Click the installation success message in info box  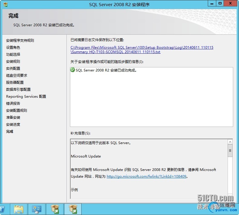click(106, 70)
